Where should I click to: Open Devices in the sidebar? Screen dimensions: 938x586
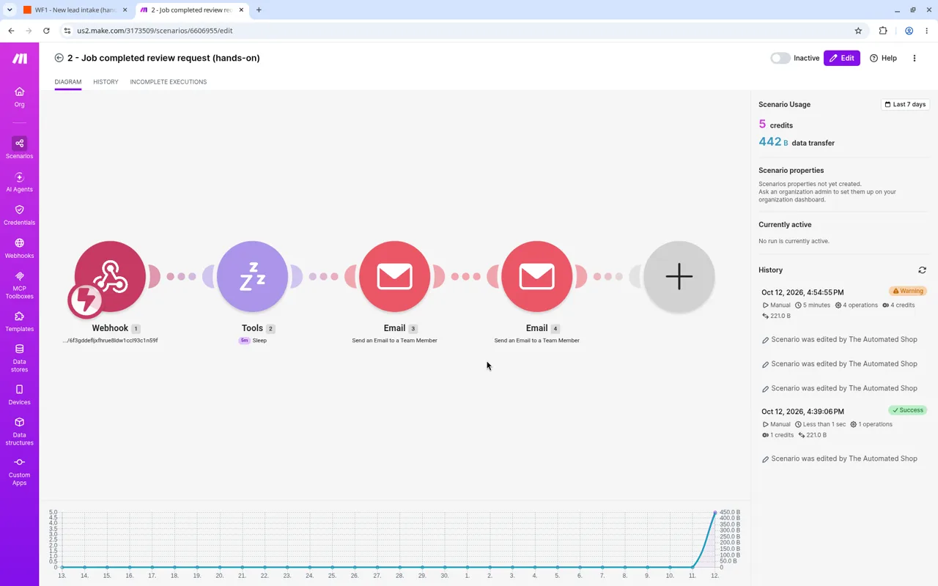coord(19,395)
